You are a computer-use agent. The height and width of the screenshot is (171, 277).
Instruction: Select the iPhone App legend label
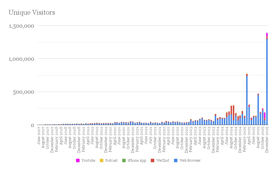[x=137, y=161]
